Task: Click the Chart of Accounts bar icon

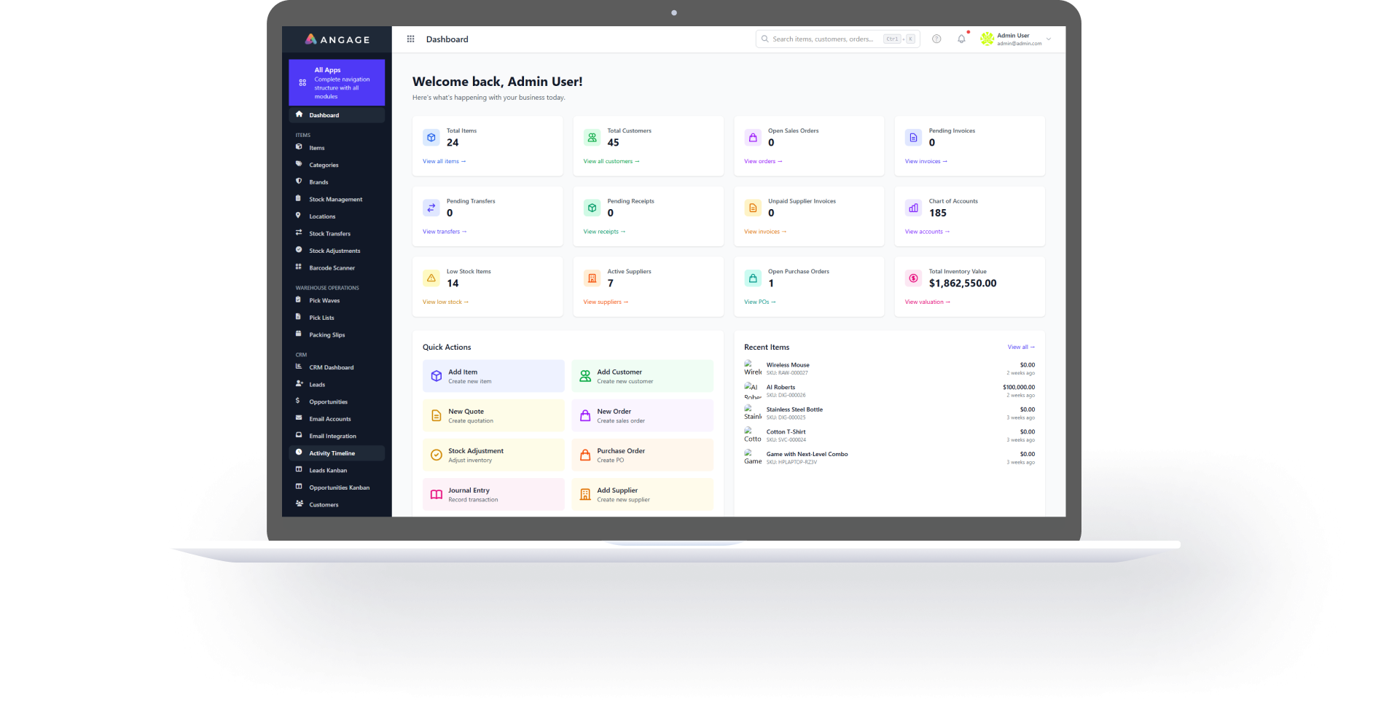Action: tap(913, 208)
